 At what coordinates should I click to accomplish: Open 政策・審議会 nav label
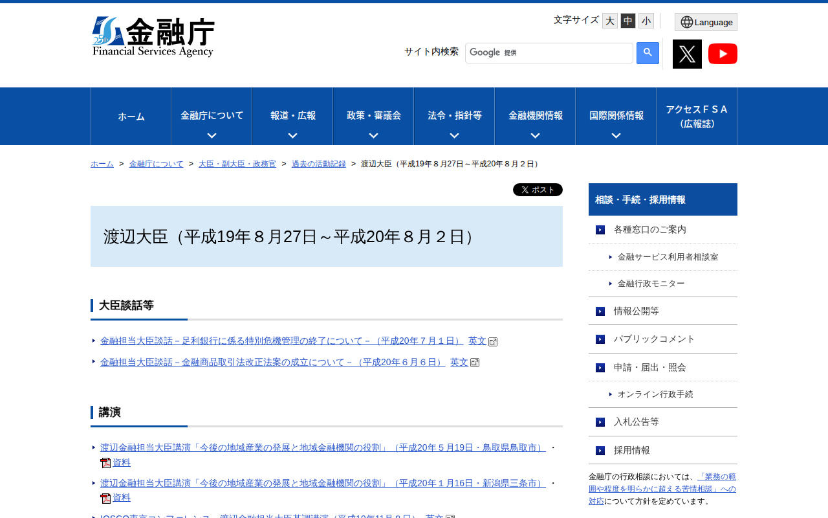coord(374,115)
